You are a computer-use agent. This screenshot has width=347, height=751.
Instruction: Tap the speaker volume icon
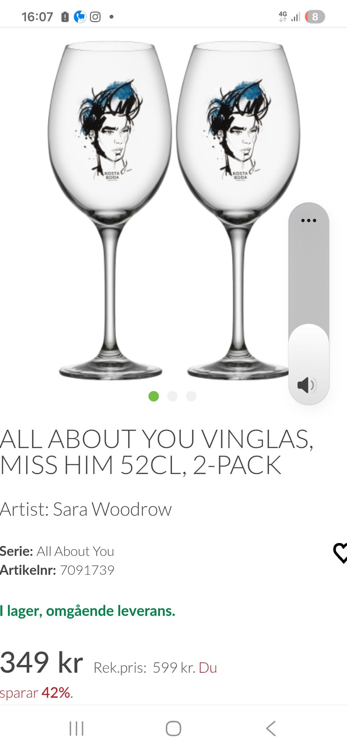coord(307,385)
